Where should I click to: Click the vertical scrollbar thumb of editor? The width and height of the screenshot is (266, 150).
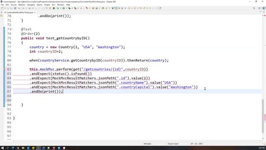coord(263,116)
